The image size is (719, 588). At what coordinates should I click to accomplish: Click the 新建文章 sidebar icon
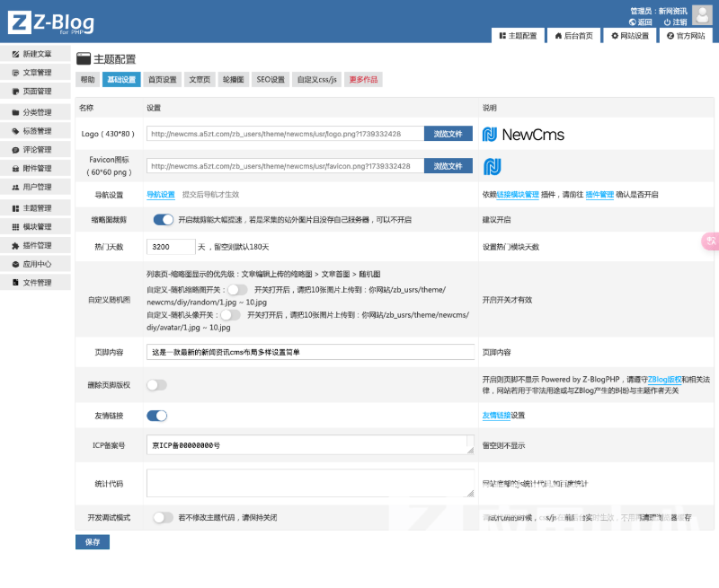tap(15, 54)
